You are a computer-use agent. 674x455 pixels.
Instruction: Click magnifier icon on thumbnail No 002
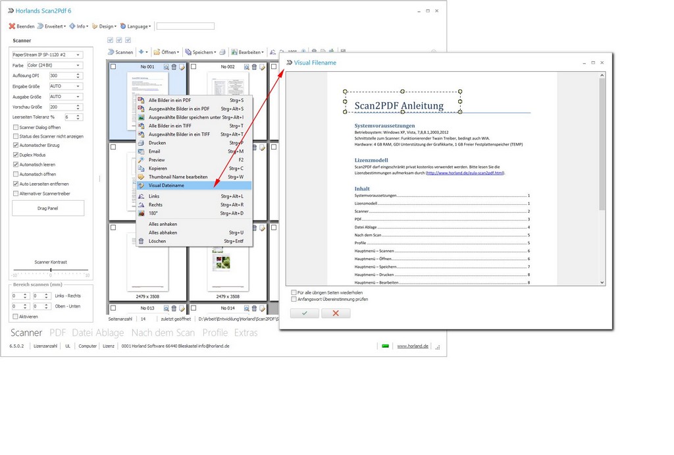(x=246, y=67)
